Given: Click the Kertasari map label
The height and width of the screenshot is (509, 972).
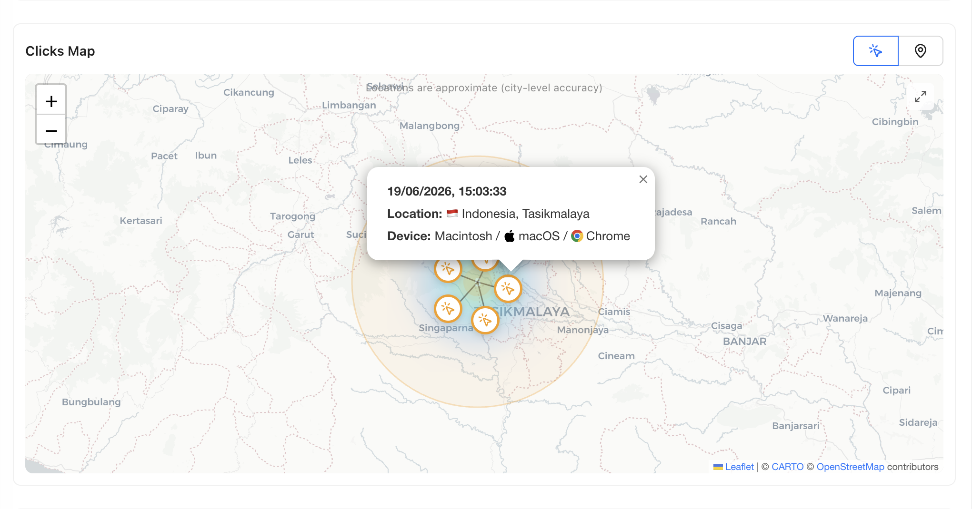Looking at the screenshot, I should (140, 220).
